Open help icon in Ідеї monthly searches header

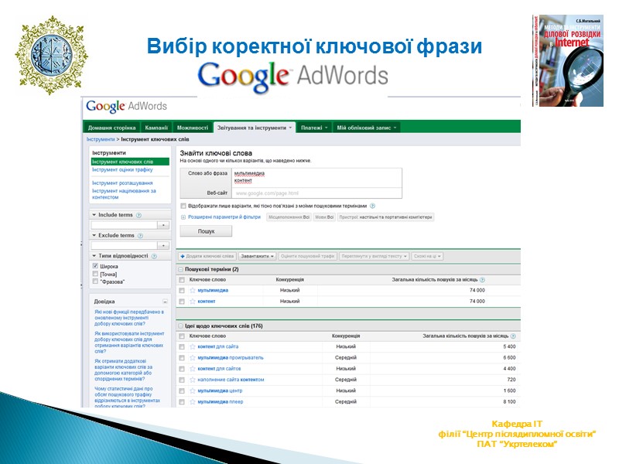(x=513, y=336)
